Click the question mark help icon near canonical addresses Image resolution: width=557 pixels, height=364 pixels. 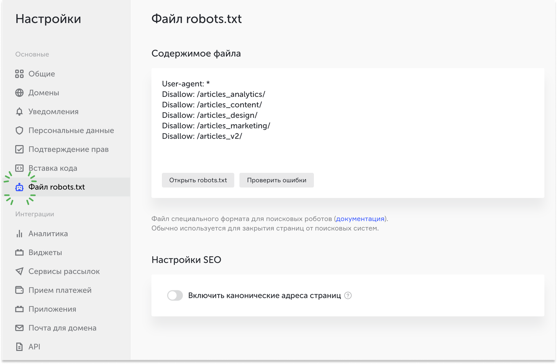(x=348, y=296)
